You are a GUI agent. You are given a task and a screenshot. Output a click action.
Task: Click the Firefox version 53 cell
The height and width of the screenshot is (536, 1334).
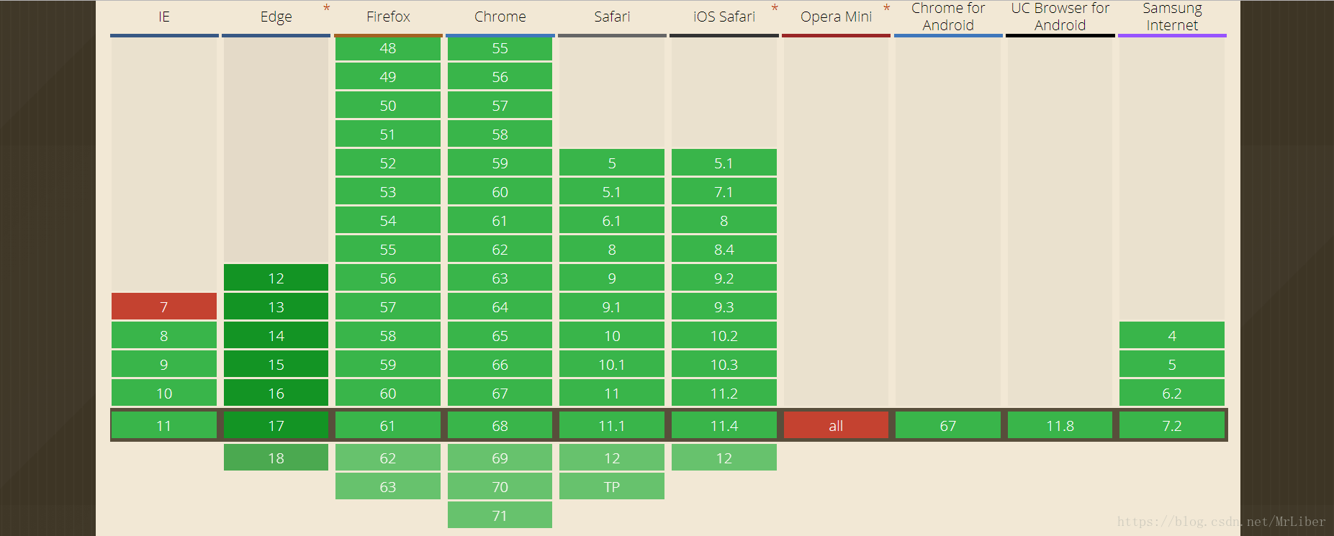tap(388, 191)
